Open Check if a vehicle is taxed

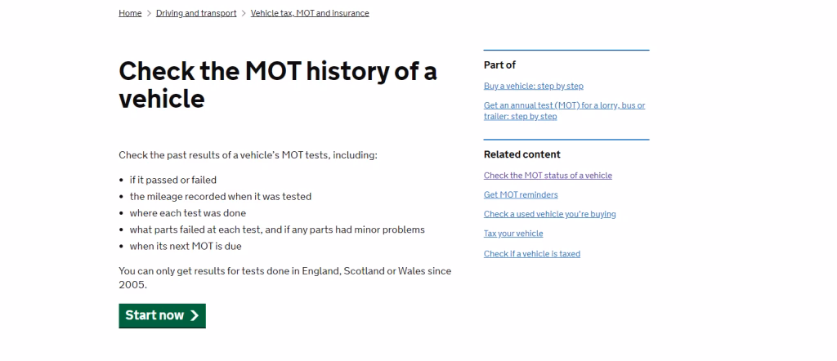pyautogui.click(x=531, y=254)
